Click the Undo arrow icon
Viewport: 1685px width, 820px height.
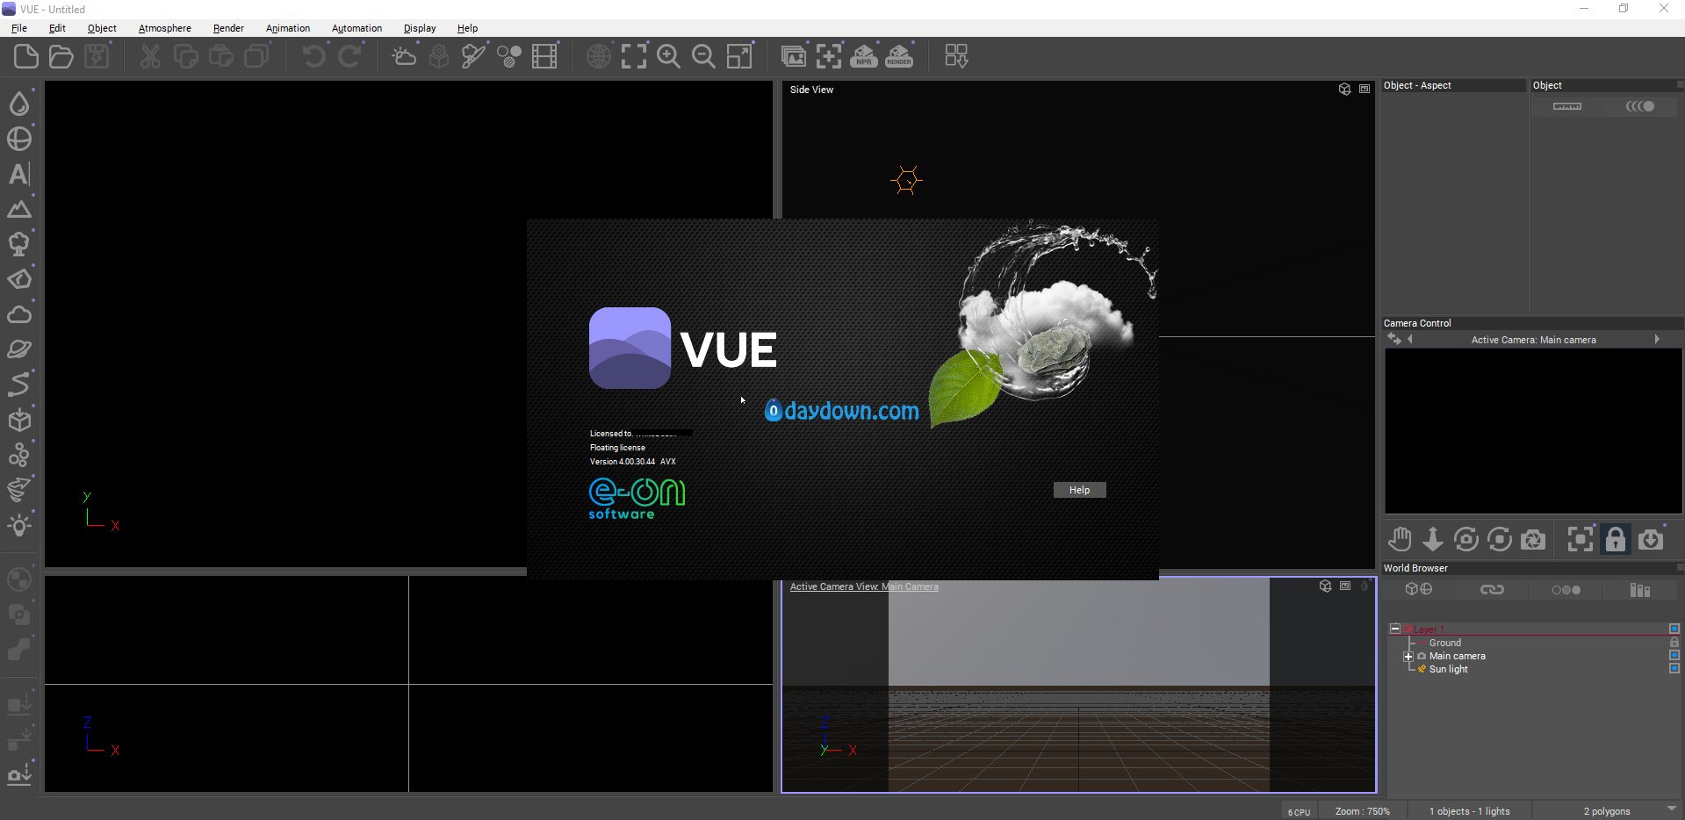[x=313, y=57]
